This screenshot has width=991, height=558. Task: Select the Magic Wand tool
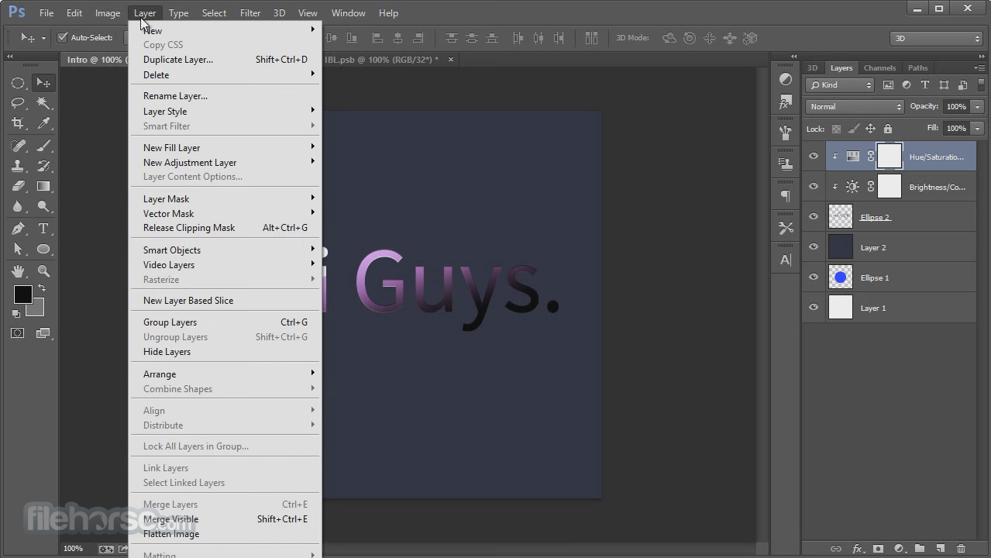point(44,103)
